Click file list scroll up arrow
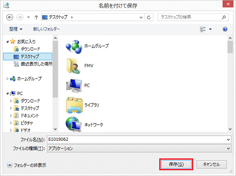 (230, 38)
